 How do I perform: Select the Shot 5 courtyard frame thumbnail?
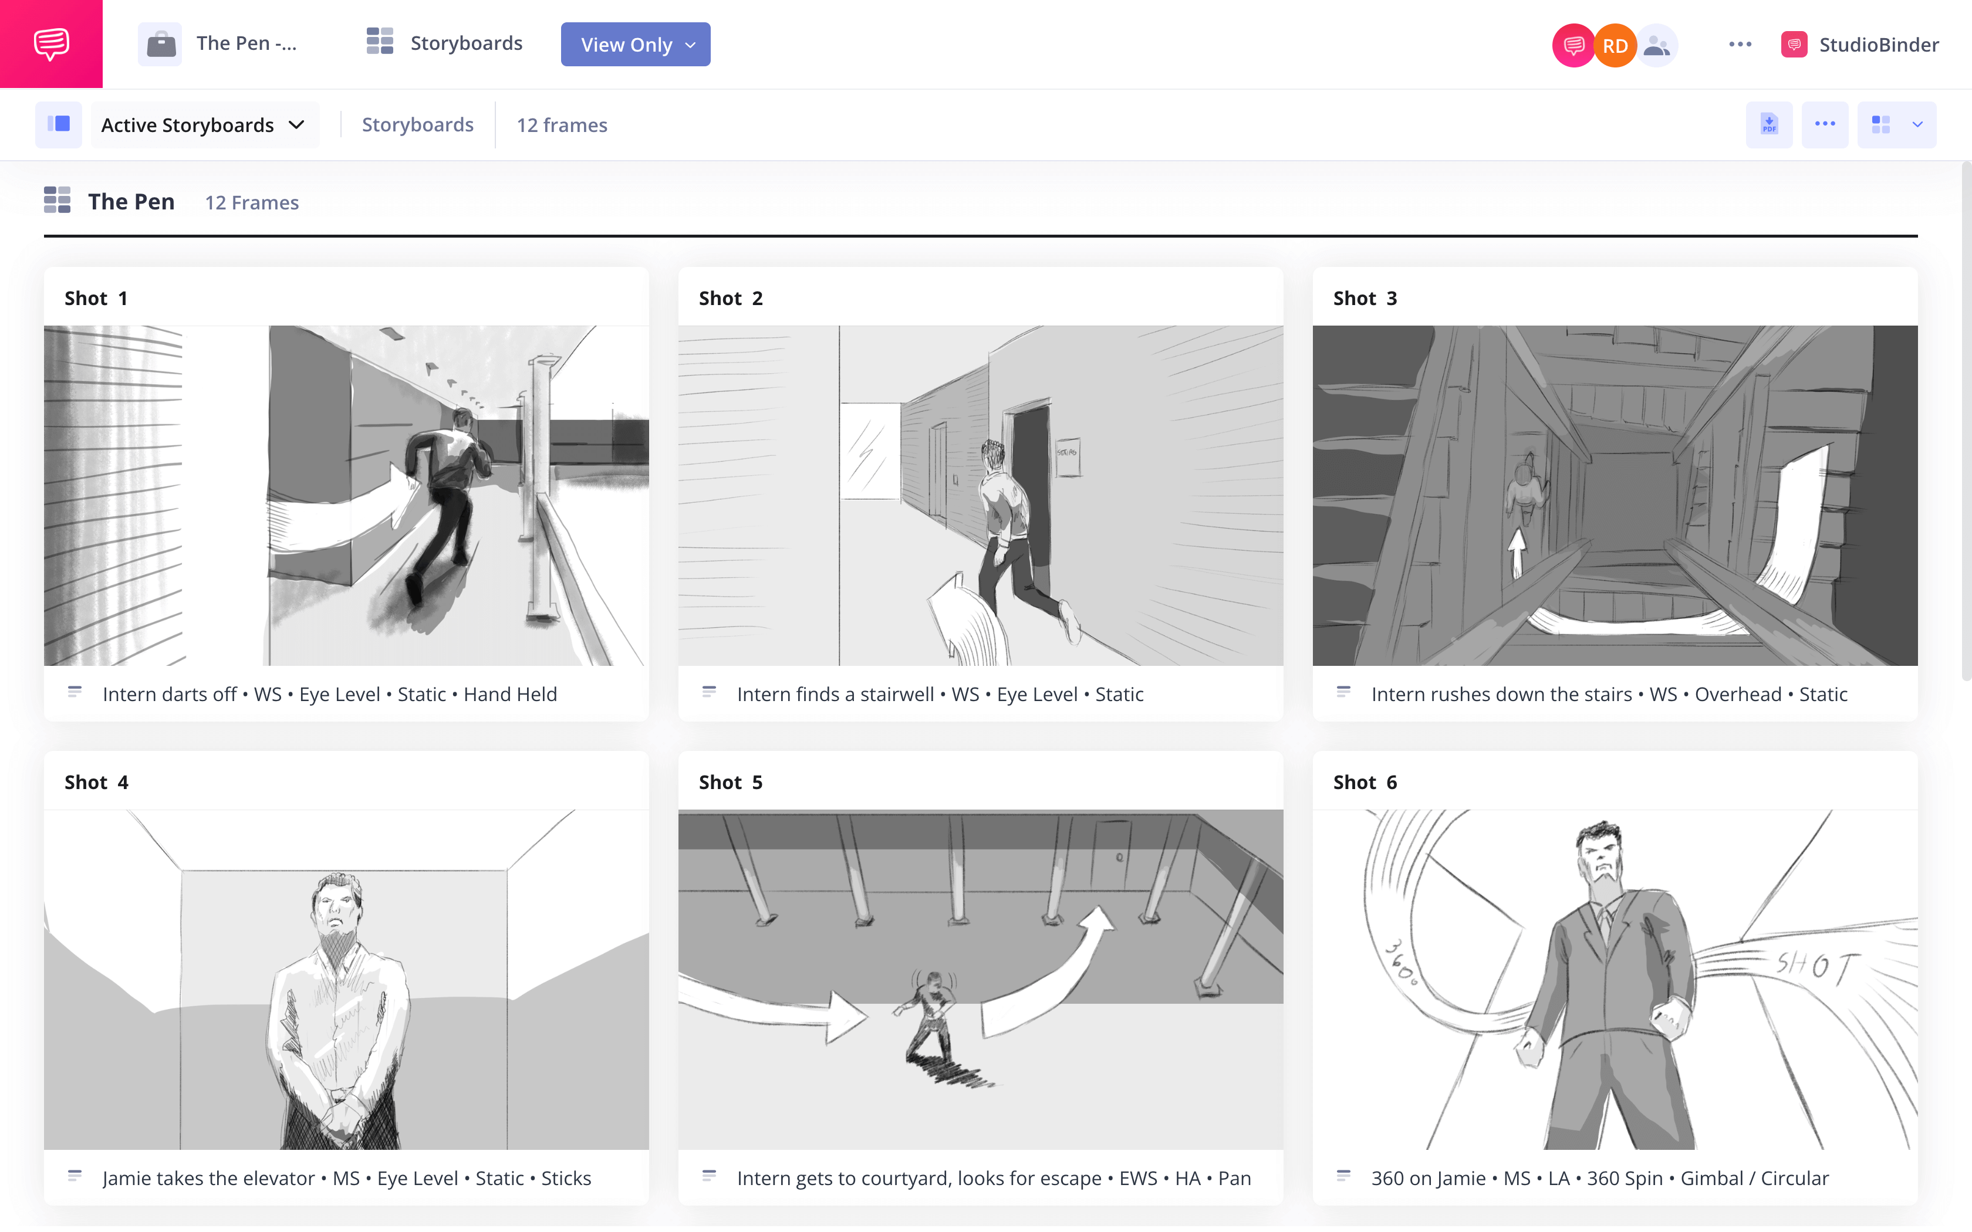980,978
